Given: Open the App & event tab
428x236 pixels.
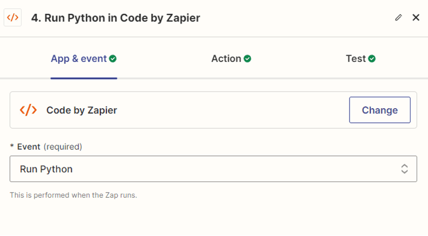Looking at the screenshot, I should pyautogui.click(x=83, y=59).
